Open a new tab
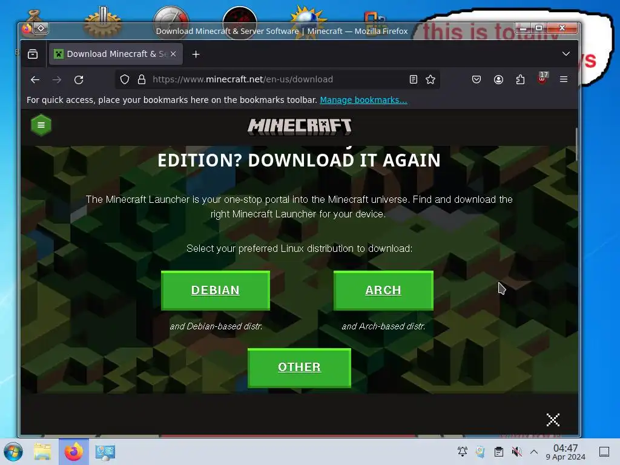Screen dimensions: 620x465 [196, 54]
